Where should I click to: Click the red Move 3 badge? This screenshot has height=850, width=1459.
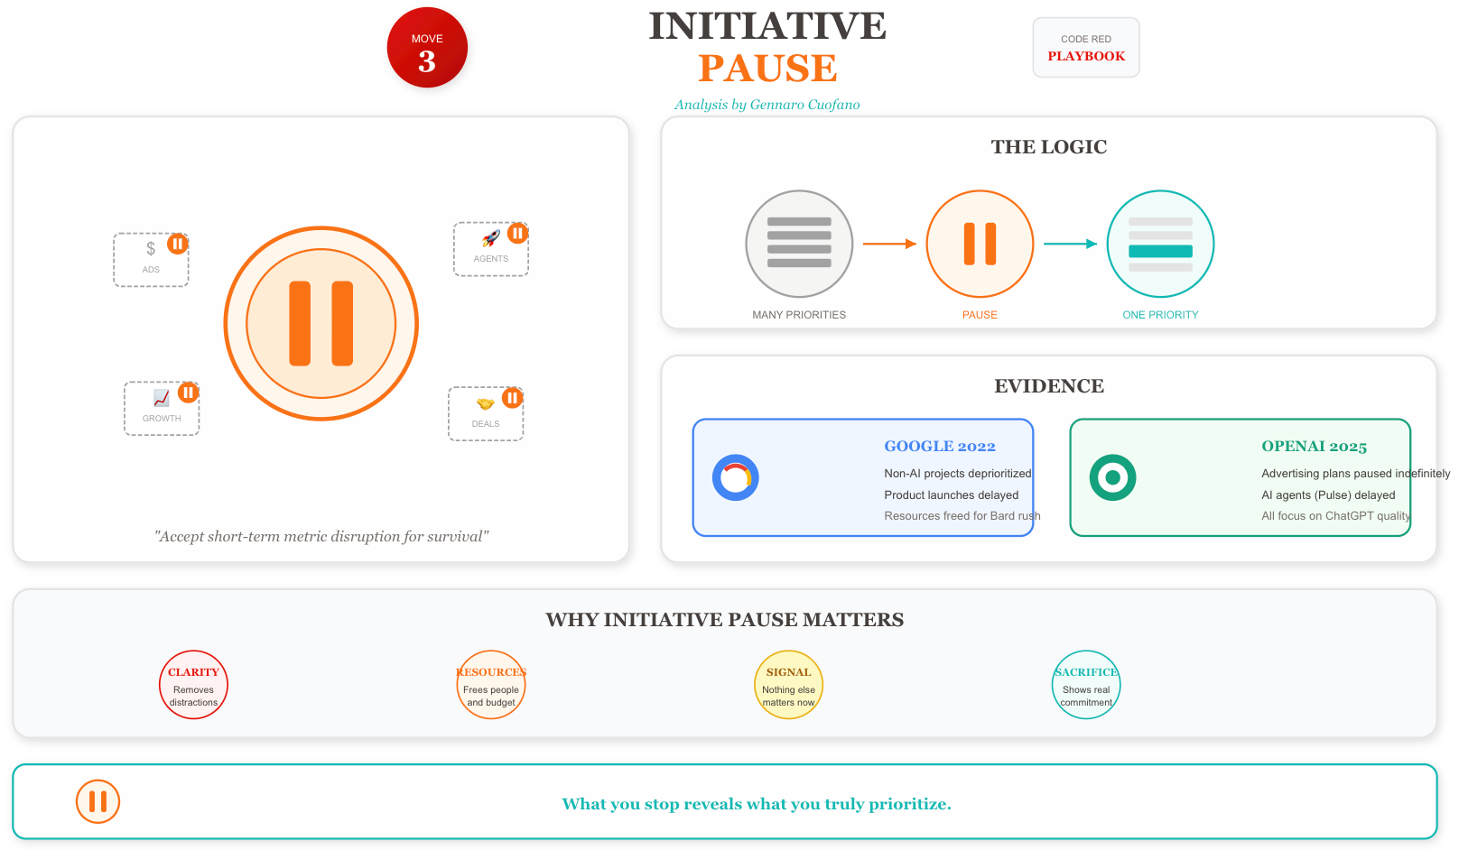pyautogui.click(x=427, y=48)
